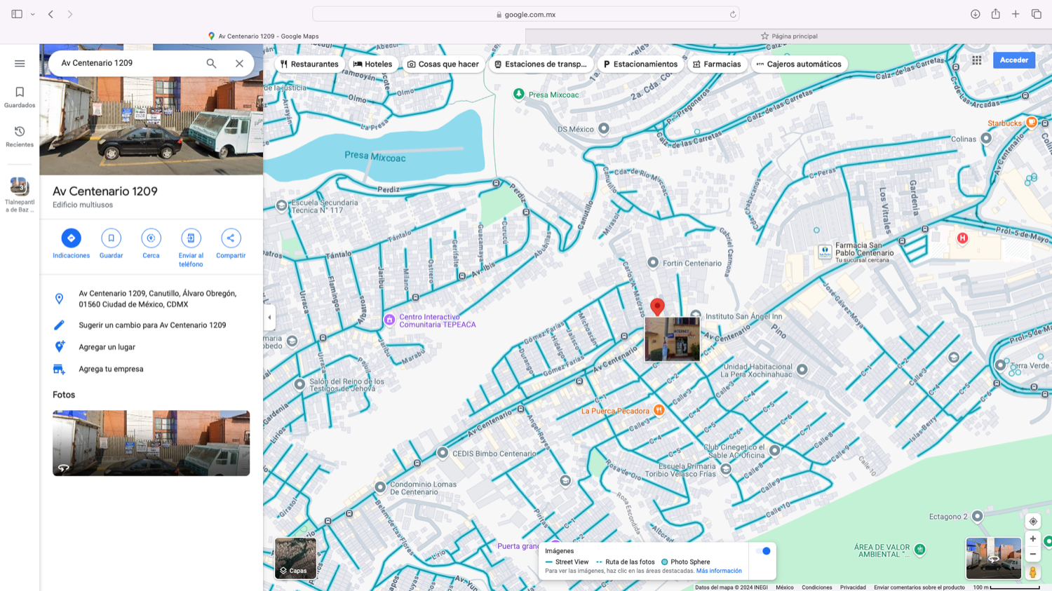This screenshot has width=1052, height=591.
Task: Open the Fotos street view thumbnail
Action: click(x=151, y=443)
